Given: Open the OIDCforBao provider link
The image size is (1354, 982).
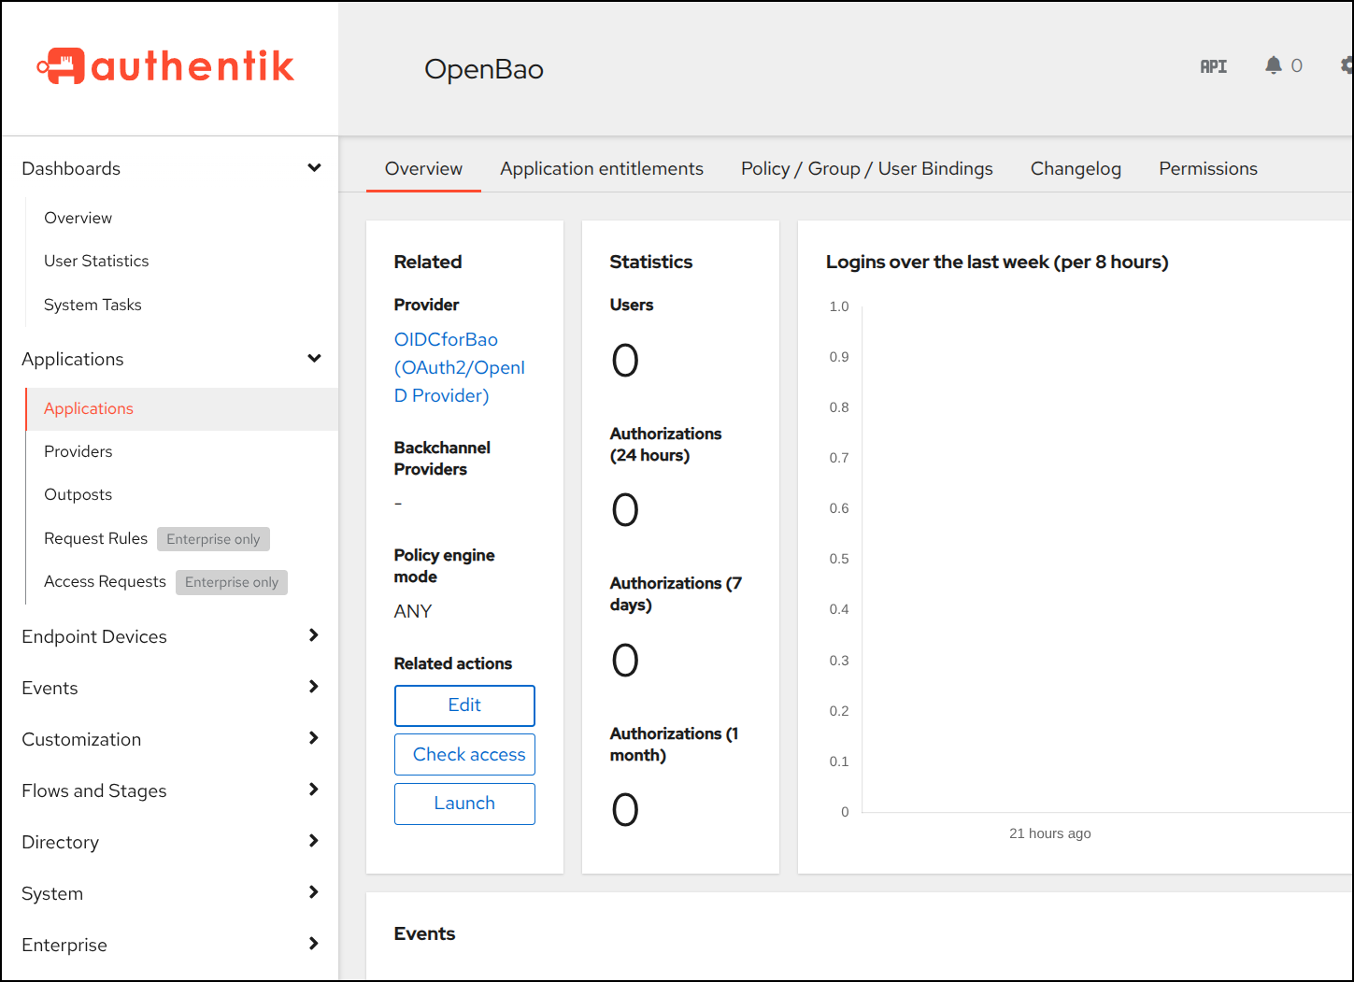Looking at the screenshot, I should pos(460,367).
